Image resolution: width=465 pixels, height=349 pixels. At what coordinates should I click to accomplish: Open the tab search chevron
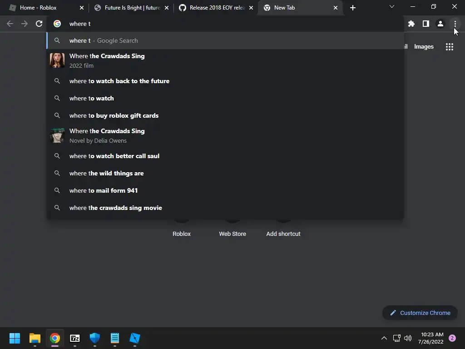click(392, 6)
